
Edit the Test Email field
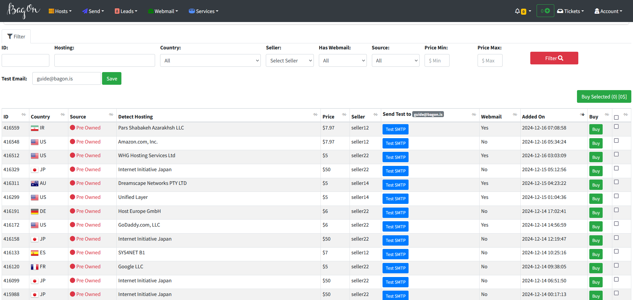[67, 78]
